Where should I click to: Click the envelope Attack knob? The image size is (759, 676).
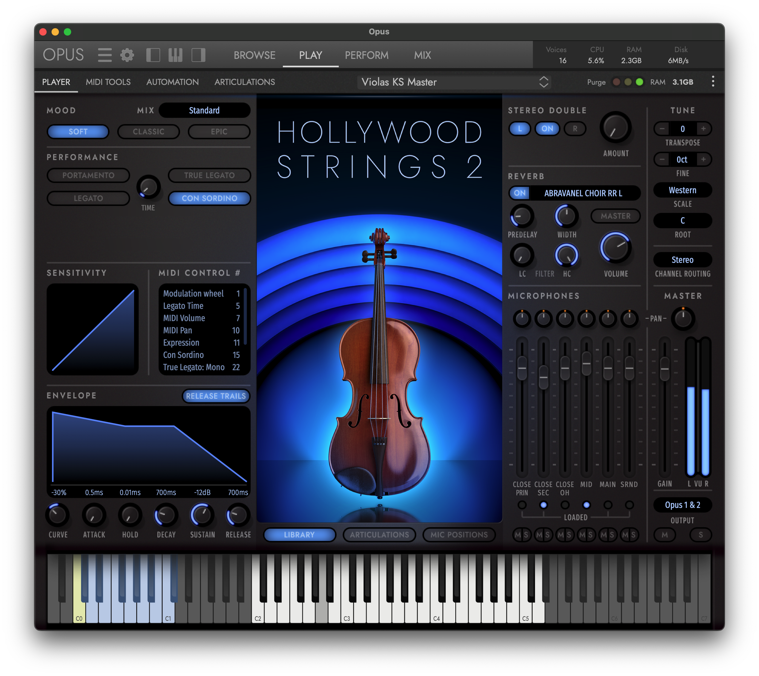click(94, 515)
